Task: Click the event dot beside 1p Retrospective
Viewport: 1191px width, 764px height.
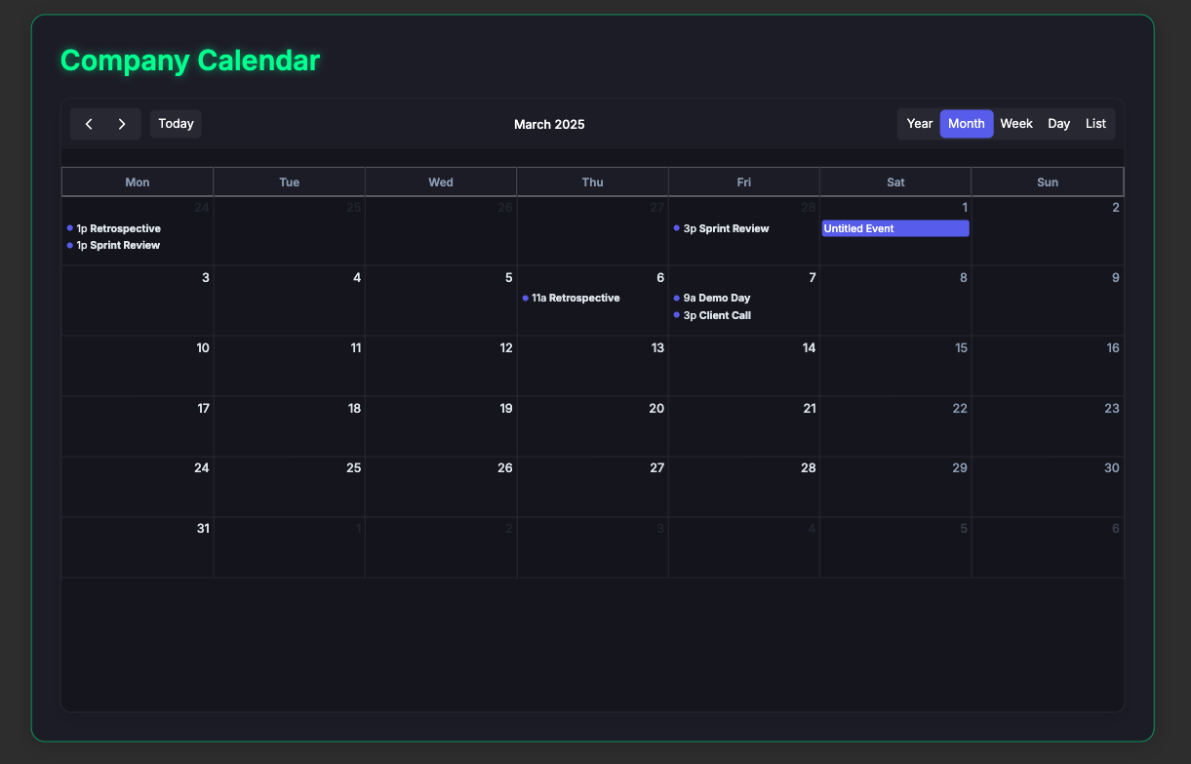Action: (x=68, y=228)
